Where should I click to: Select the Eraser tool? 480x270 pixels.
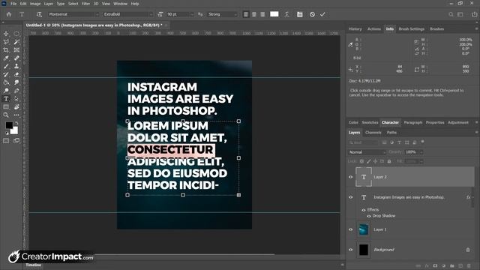tap(16, 74)
